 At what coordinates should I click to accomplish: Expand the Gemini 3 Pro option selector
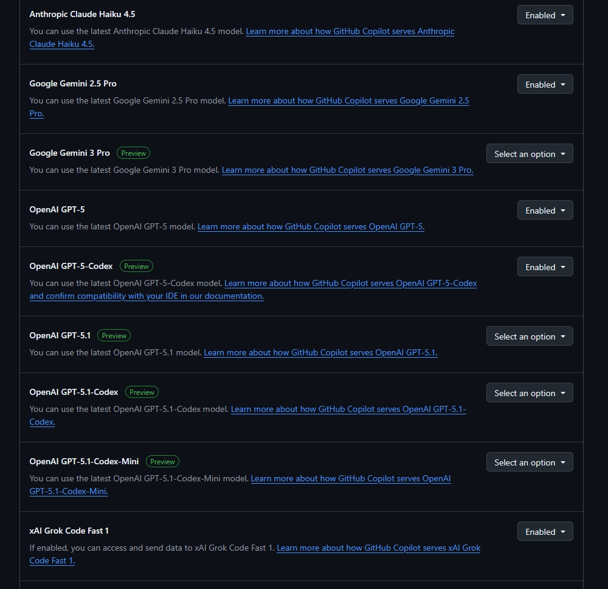coord(529,154)
